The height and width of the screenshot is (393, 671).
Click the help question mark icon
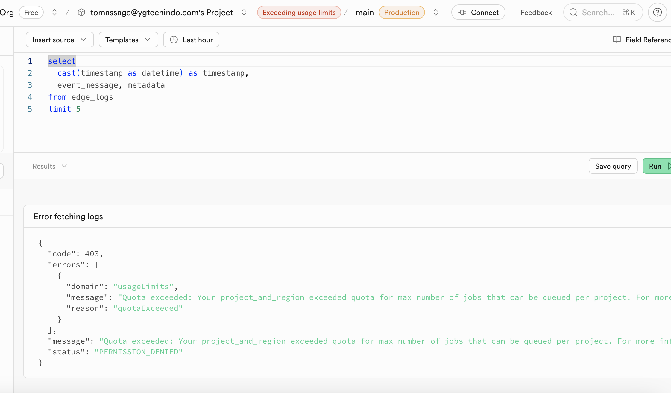[x=657, y=13]
